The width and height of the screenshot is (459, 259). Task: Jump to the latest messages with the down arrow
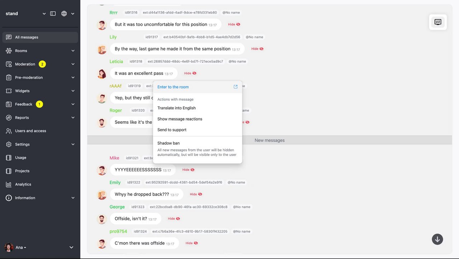pos(437,239)
